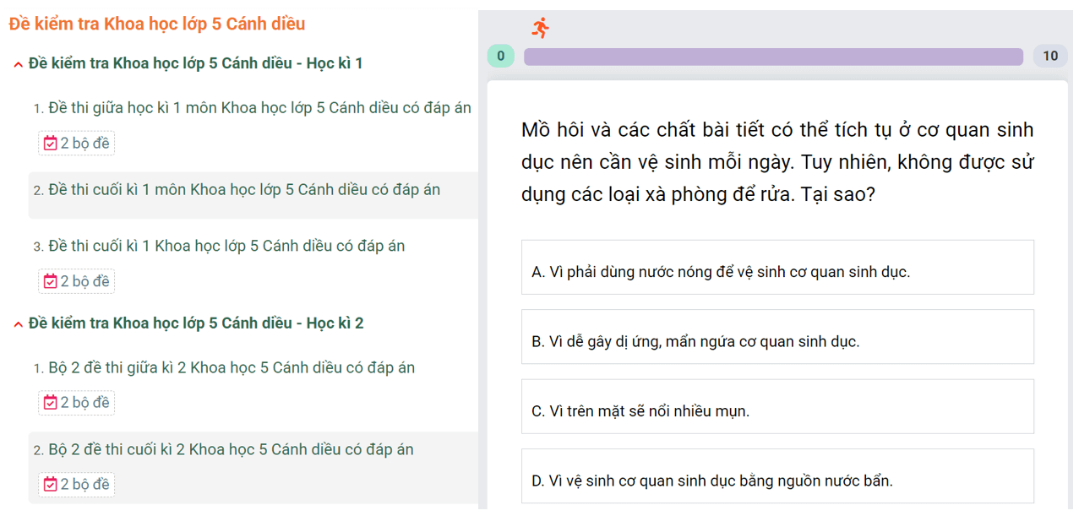Click the total questions badge showing 10
The width and height of the screenshot is (1079, 516).
click(1049, 57)
